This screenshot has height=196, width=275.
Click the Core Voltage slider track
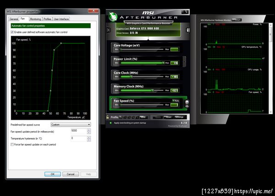pyautogui.click(x=142, y=49)
